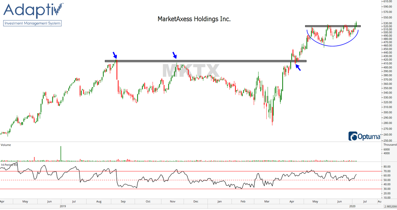
Task: Click the 4000 volume axis label
Action: [386, 153]
